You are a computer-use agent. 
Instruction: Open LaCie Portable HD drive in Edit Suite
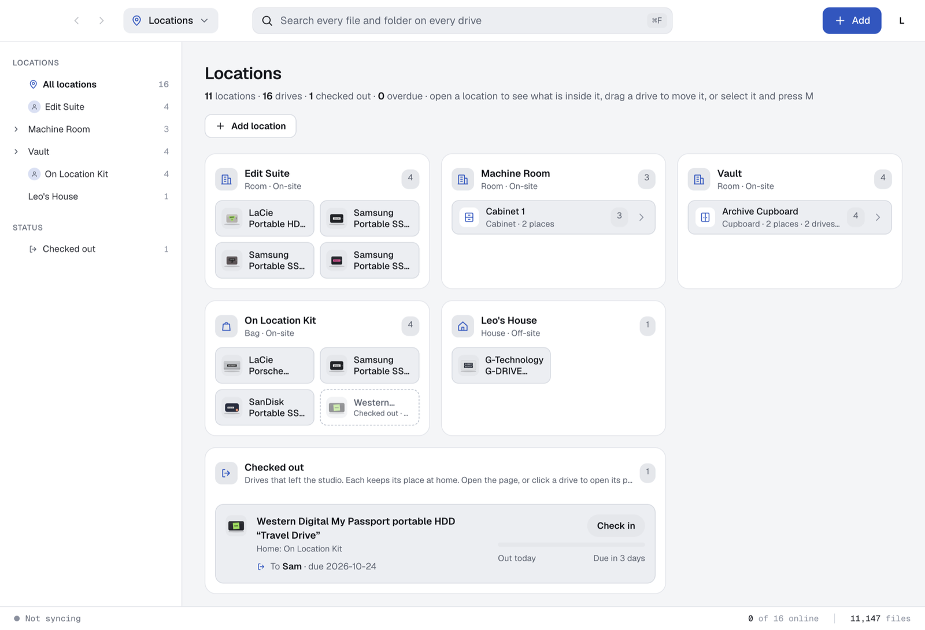tap(265, 218)
